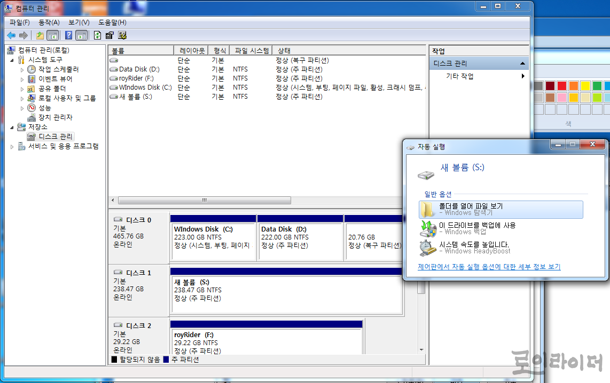Toggle the show/hide action pane icon
This screenshot has height=383, width=610.
81,35
